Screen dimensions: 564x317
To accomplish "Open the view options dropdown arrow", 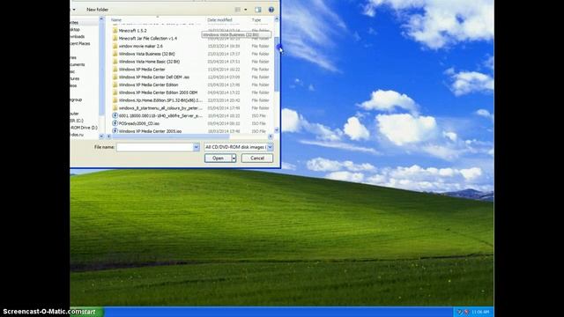I will click(246, 10).
